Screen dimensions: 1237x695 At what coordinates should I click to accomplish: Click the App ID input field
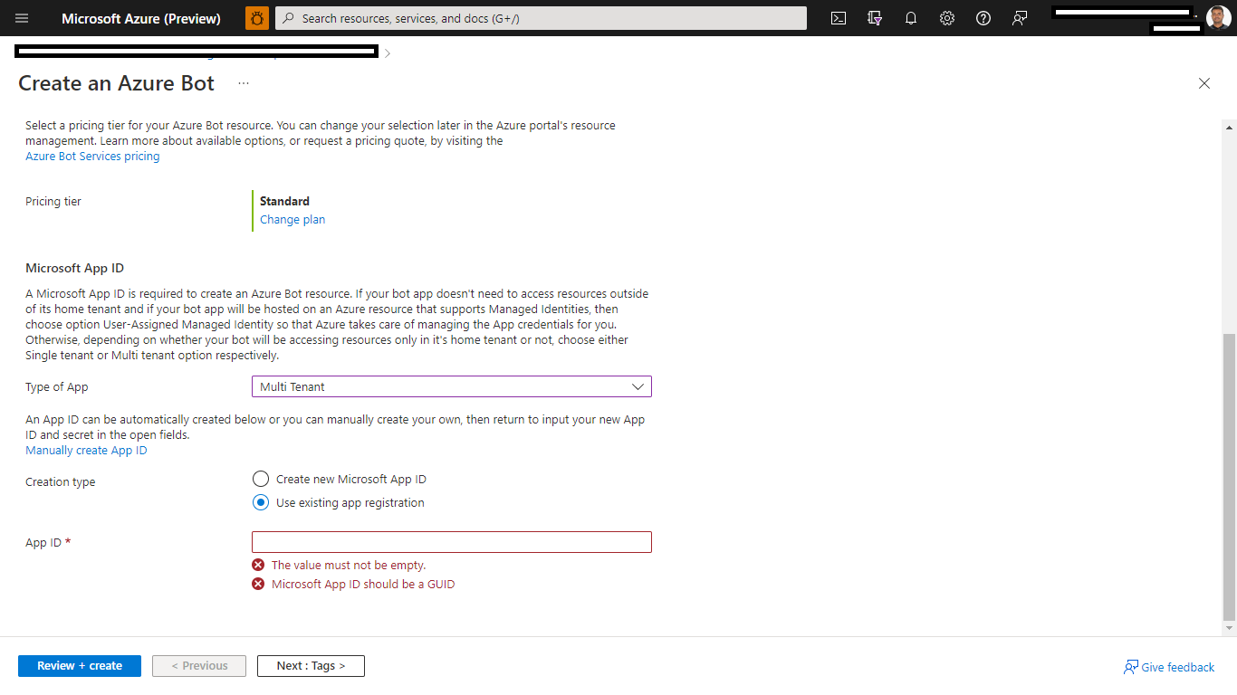[452, 542]
